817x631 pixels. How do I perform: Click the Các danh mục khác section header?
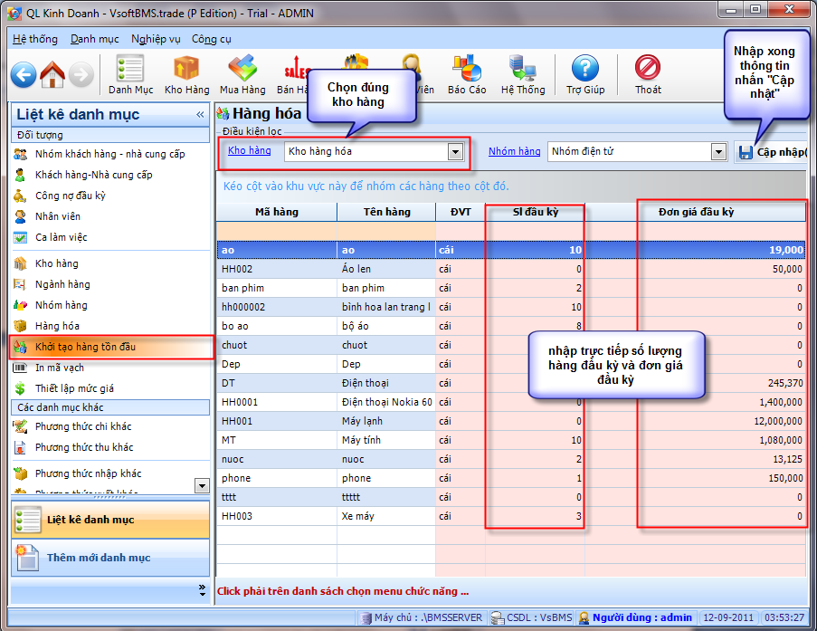[x=110, y=407]
